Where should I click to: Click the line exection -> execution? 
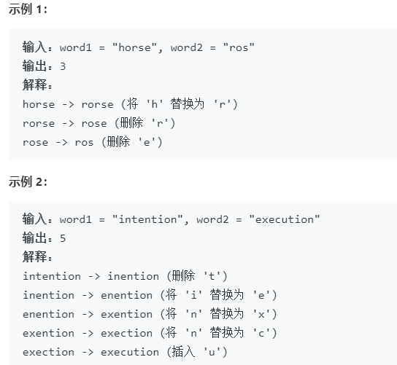[125, 352]
